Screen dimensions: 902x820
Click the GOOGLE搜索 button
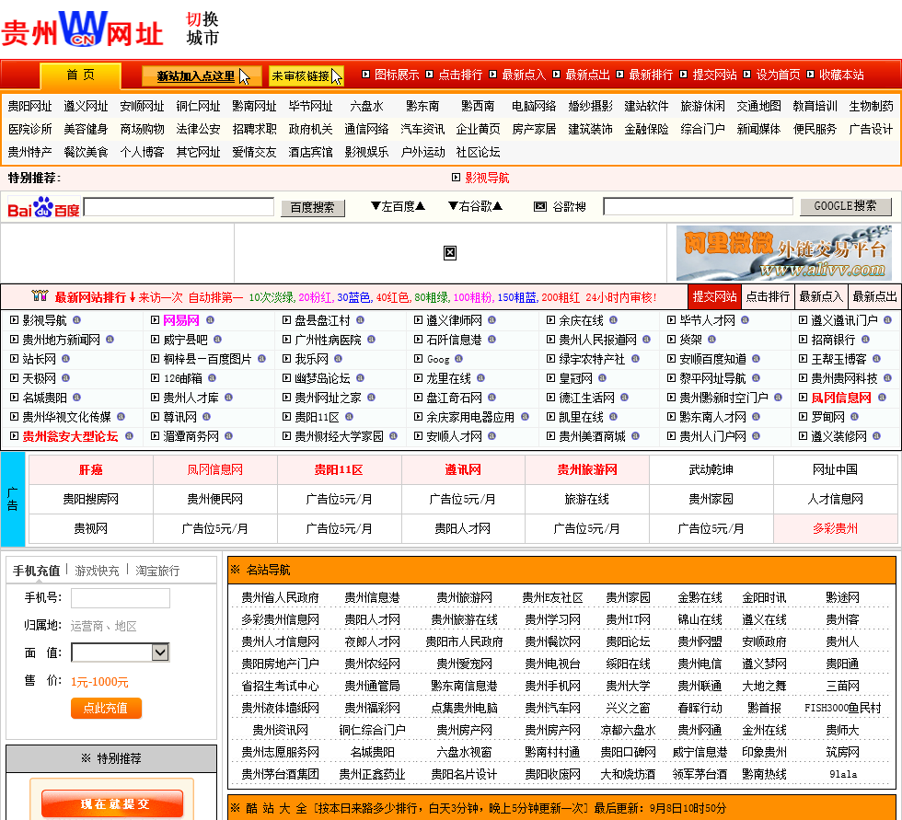[846, 206]
